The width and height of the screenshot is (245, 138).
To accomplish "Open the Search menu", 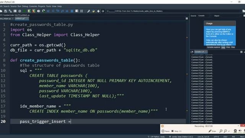I will pyautogui.click(x=7, y=6).
